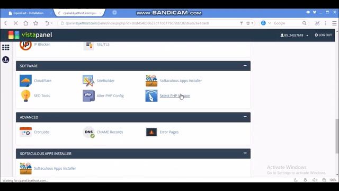Click the SEO Tools lightbulb icon

[x=25, y=95]
